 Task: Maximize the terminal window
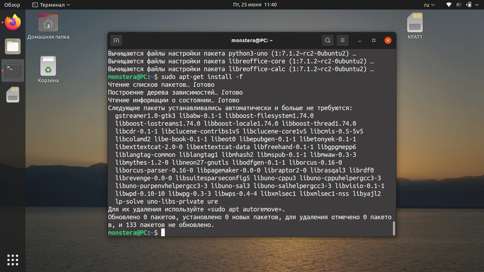pyautogui.click(x=373, y=40)
